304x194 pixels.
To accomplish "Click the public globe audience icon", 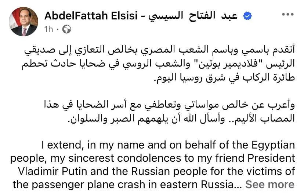I will coord(66,29).
